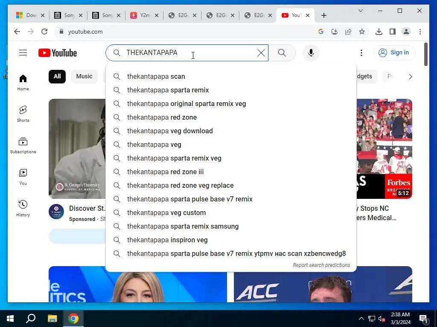Install app icon in the address bar
This screenshot has width=437, height=327.
point(335,32)
